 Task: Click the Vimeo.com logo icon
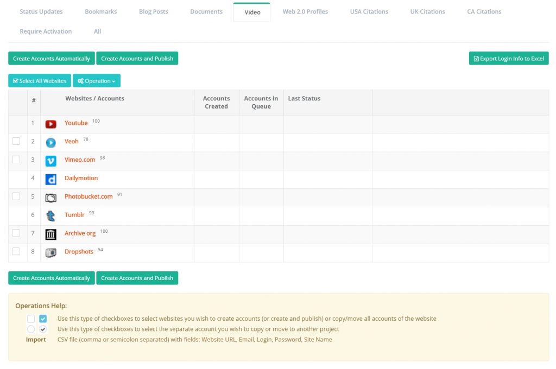point(50,161)
